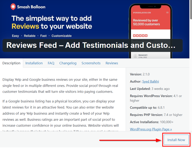The width and height of the screenshot is (192, 148).
Task: Click the word Customizable in the banner
Action: tap(62, 36)
